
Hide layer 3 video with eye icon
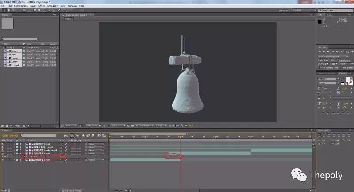(x=3, y=150)
